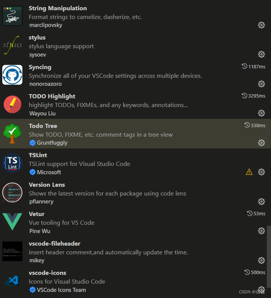Open manage gear for TSLint extension

click(x=261, y=172)
